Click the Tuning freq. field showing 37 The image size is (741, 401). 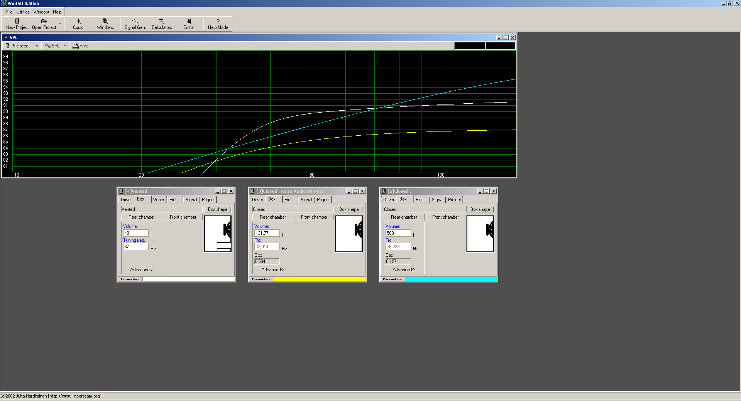[x=135, y=247]
